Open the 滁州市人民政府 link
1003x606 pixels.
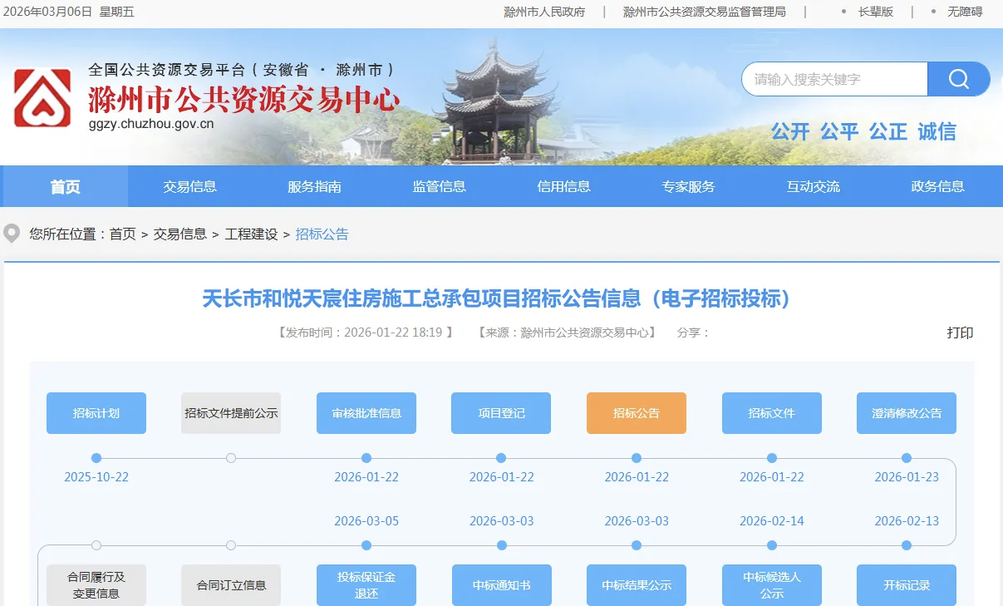544,12
